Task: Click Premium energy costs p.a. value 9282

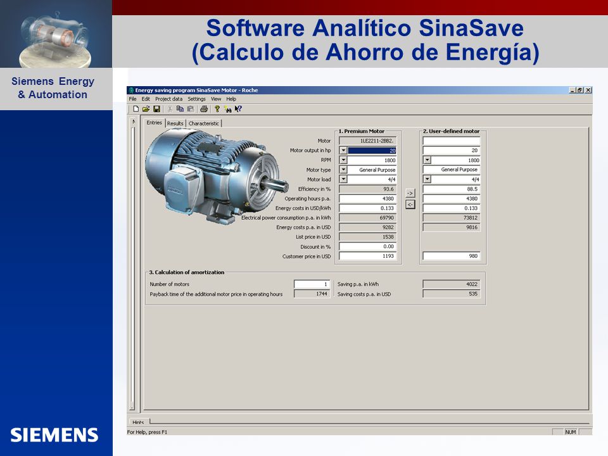Action: click(368, 227)
